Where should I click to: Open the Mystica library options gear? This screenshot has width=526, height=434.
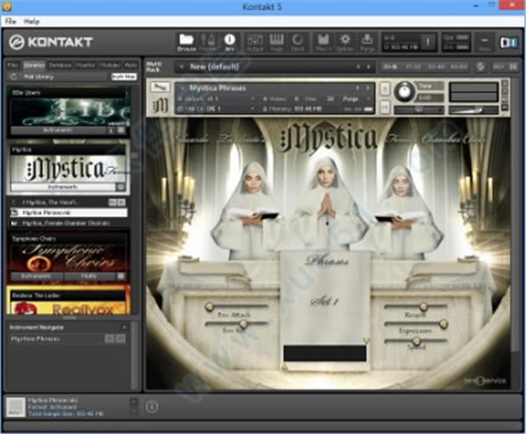pyautogui.click(x=121, y=187)
